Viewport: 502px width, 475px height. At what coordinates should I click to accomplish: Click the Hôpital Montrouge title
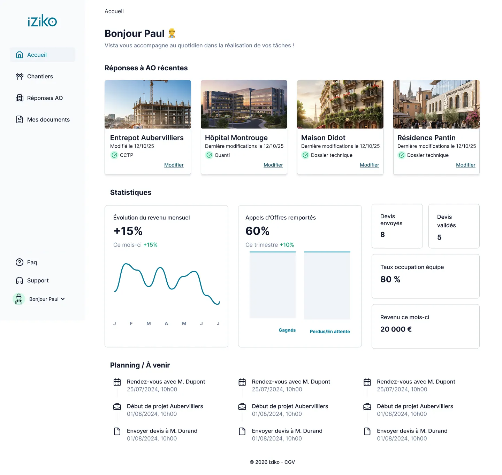pyautogui.click(x=236, y=138)
